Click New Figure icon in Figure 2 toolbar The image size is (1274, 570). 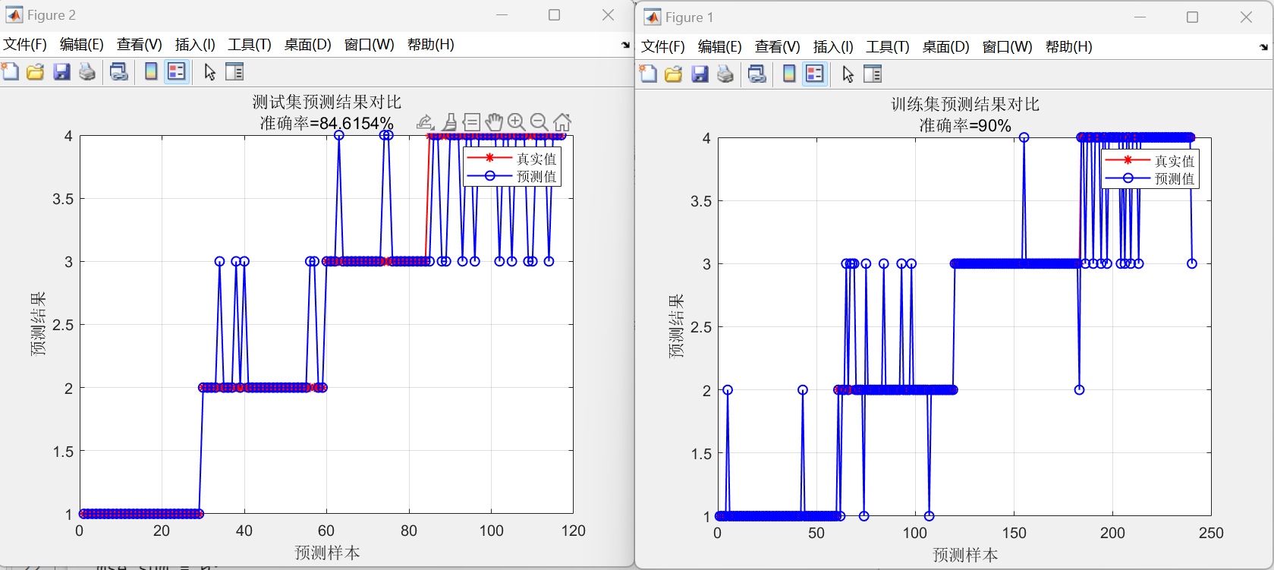11,72
